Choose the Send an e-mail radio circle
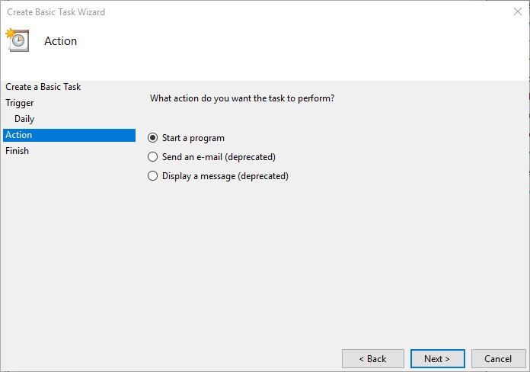 [153, 157]
